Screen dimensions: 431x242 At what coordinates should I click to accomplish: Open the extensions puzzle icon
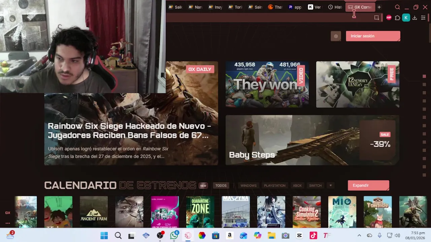coord(397,18)
